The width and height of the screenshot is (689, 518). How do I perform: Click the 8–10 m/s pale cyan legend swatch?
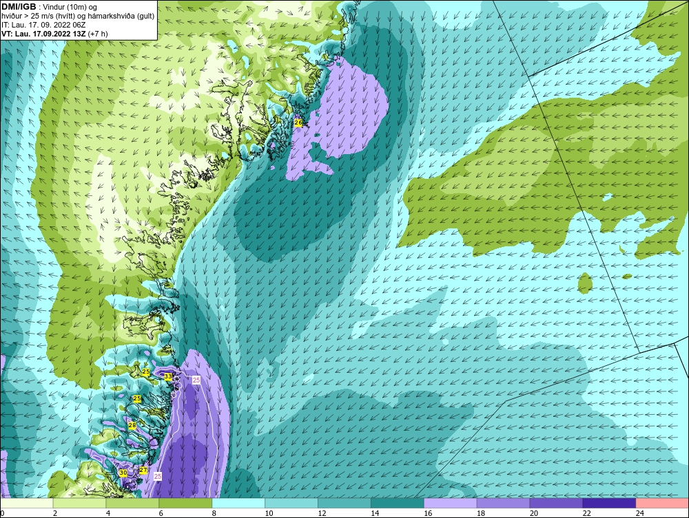[x=238, y=503]
